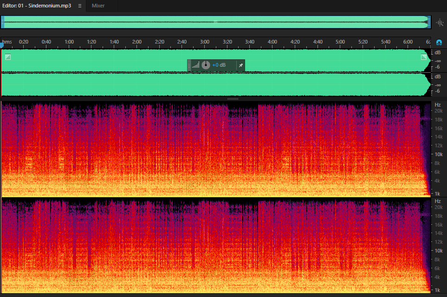Click the Hz label of lower spectral scale
Image resolution: width=447 pixels, height=297 pixels.
[438, 202]
